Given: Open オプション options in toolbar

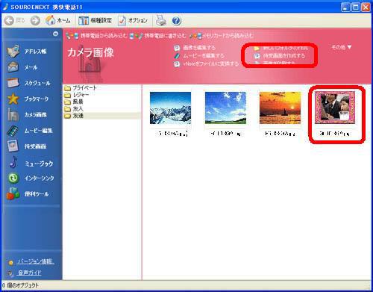Looking at the screenshot, I should point(133,20).
